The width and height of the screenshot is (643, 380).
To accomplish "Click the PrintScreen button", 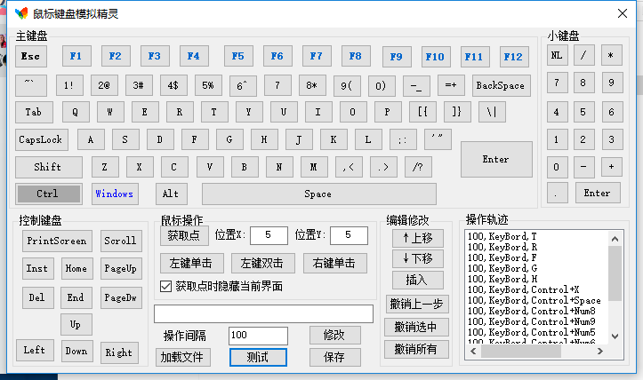I will (57, 241).
